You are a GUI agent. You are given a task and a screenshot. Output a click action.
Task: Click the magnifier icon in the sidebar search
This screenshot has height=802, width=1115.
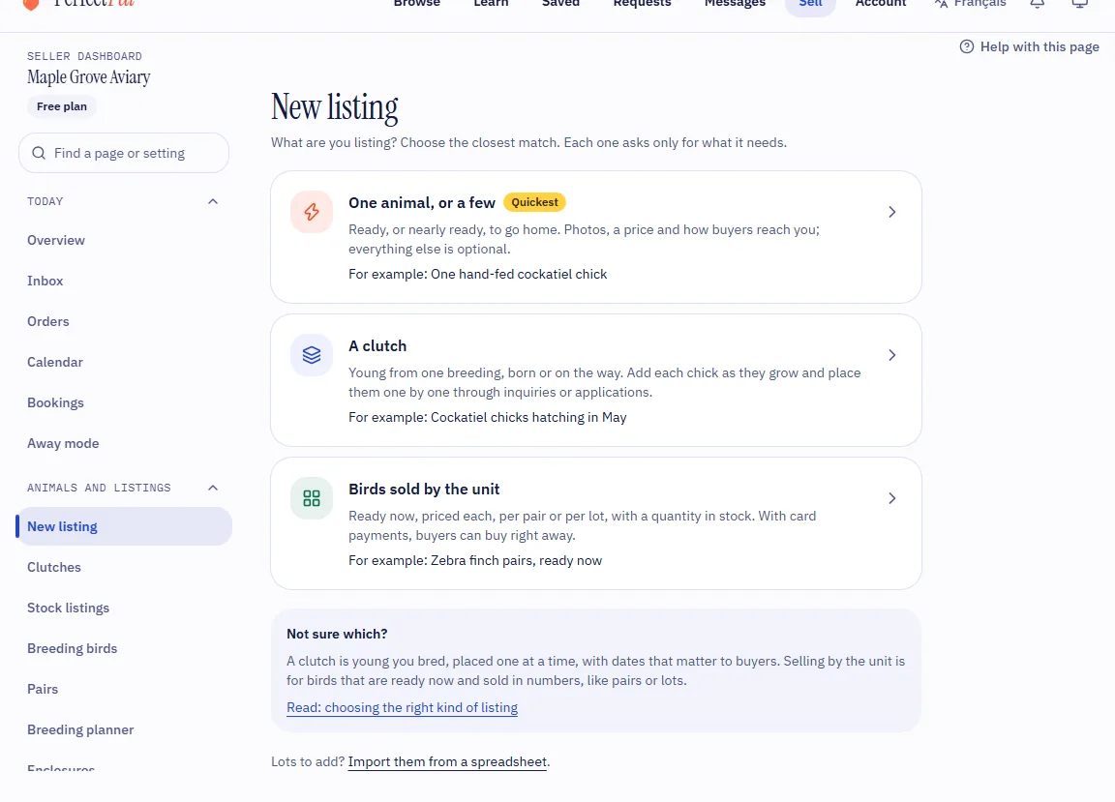click(x=39, y=153)
